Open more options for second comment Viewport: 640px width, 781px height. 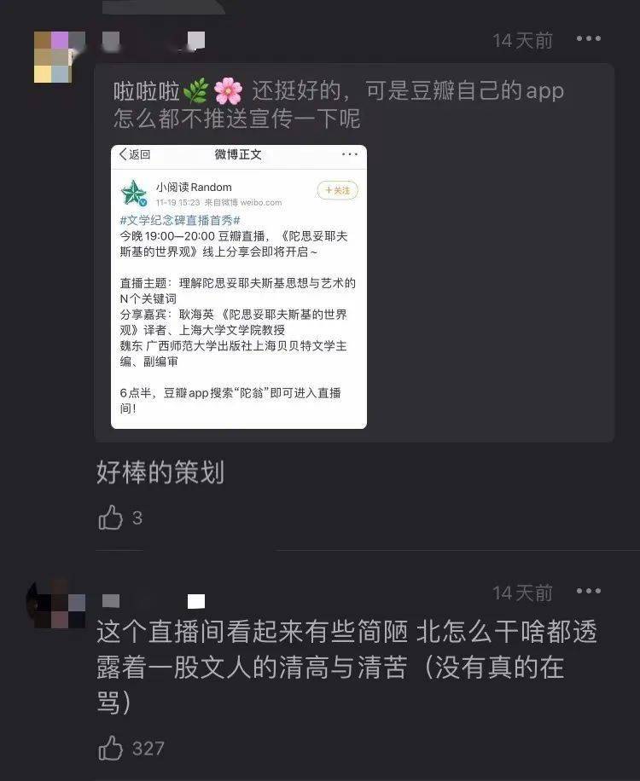pyautogui.click(x=588, y=591)
